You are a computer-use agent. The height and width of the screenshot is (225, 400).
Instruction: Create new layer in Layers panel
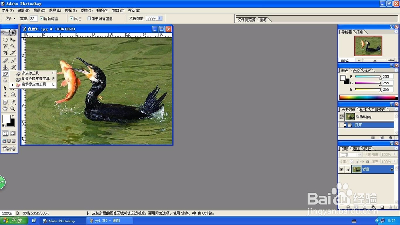pyautogui.click(x=382, y=207)
